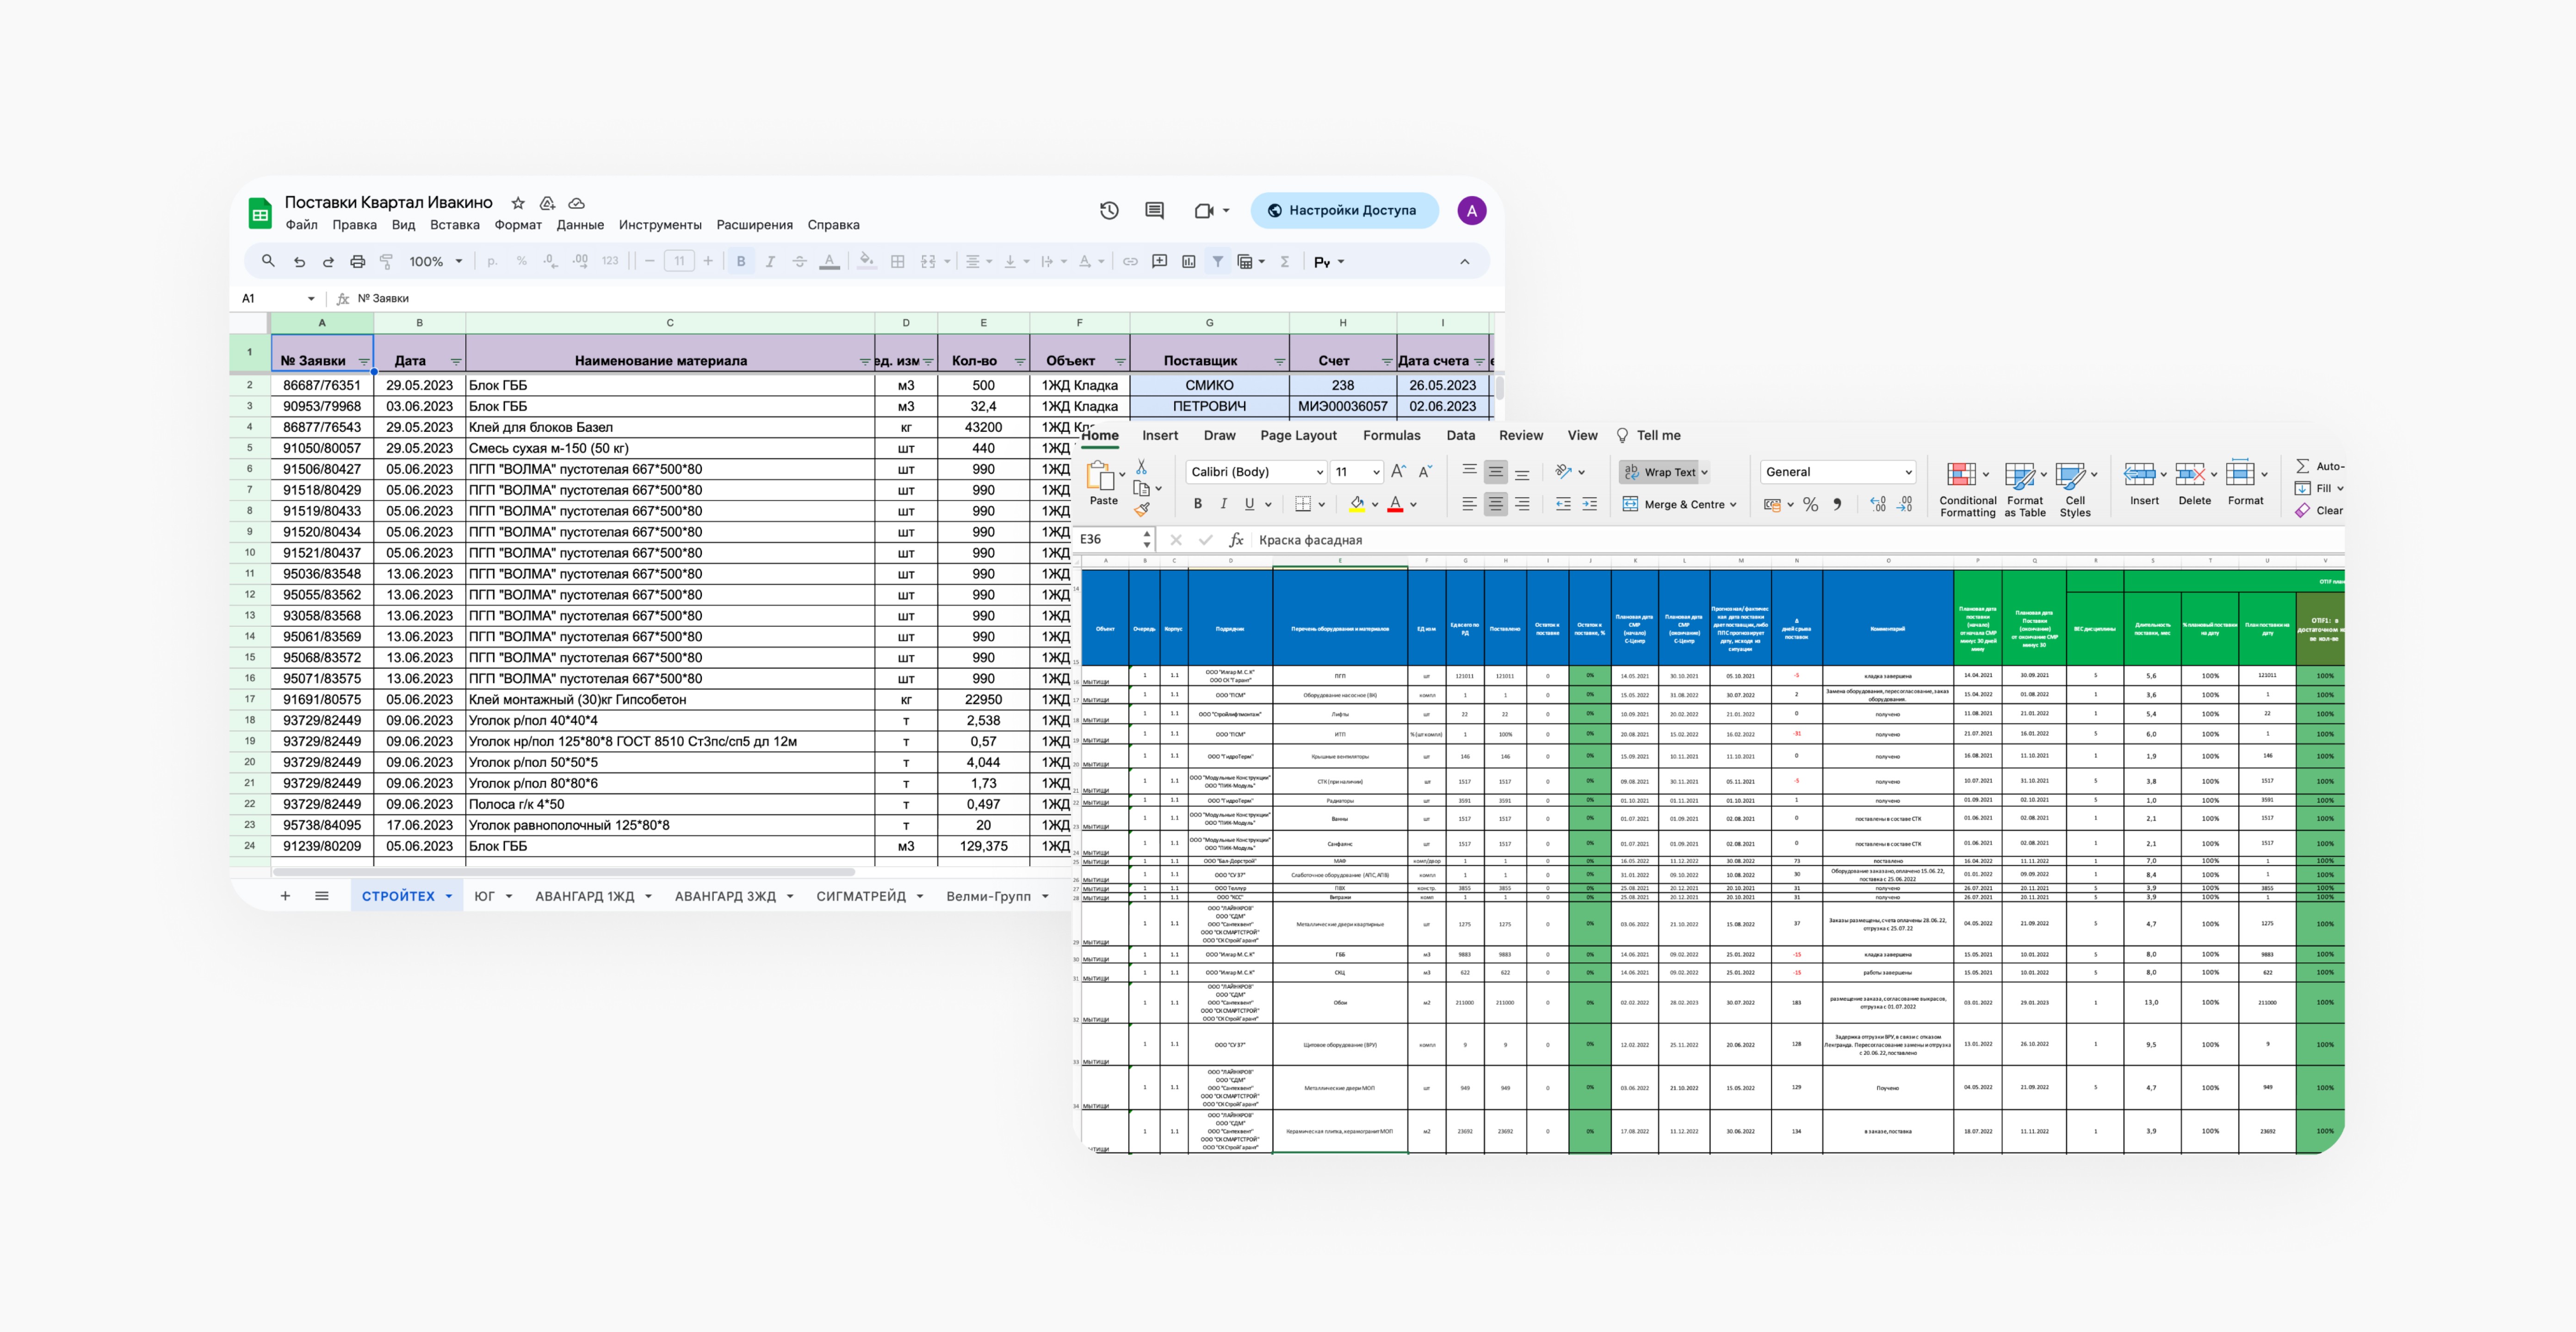The height and width of the screenshot is (1332, 2576).
Task: Open the Page Layout ribbon tab
Action: pyautogui.click(x=1298, y=435)
